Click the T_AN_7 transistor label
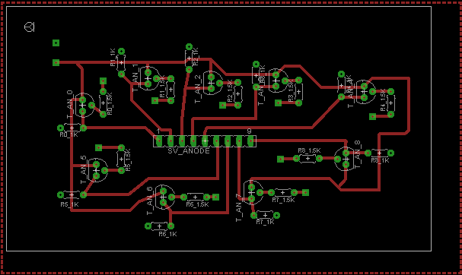This screenshot has width=462, height=275. tap(239, 207)
